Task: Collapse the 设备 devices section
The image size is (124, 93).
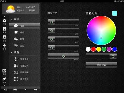Action: 12,52
